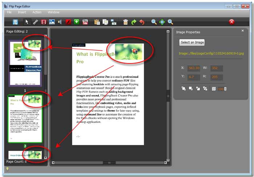Open the Insert menu
This screenshot has width=254, height=177.
point(22,12)
